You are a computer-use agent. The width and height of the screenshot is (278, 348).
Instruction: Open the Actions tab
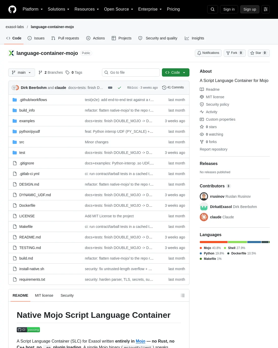pos(95,38)
